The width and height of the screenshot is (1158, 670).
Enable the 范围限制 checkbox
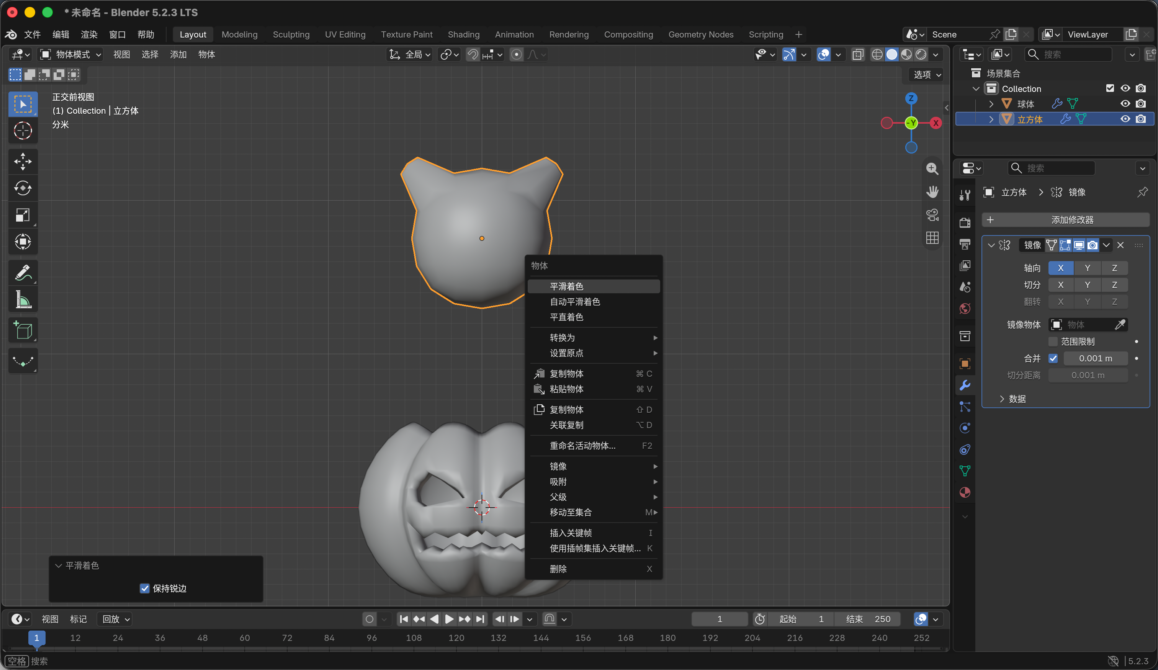pos(1053,342)
